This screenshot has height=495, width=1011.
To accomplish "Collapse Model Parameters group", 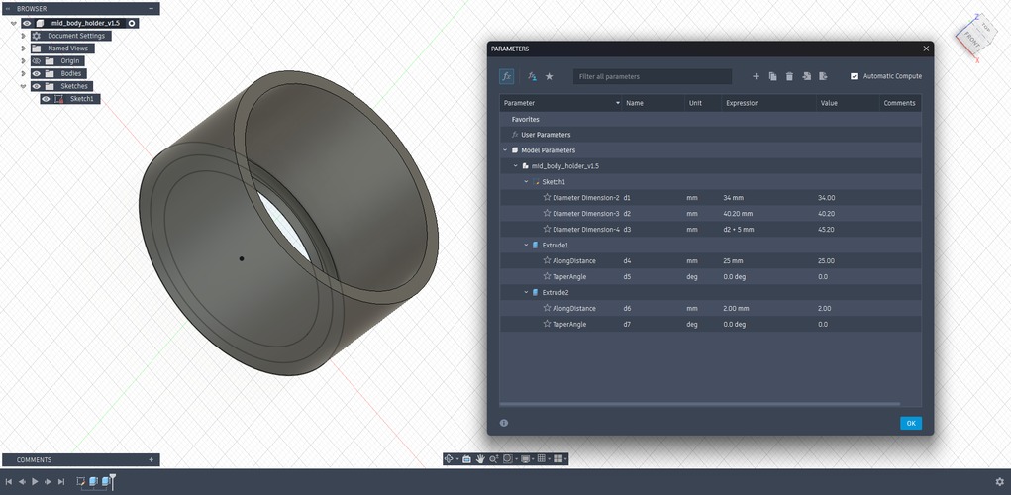I will (x=505, y=150).
